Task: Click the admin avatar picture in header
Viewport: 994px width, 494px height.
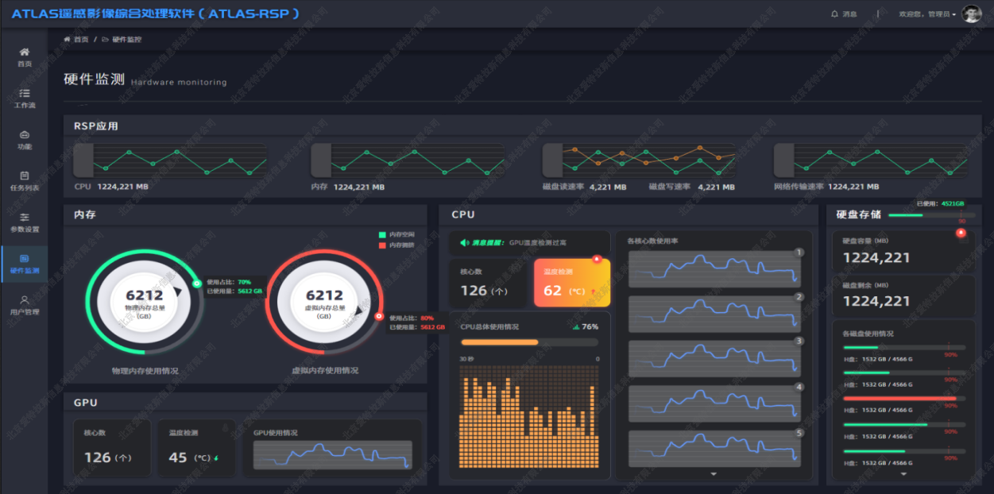Action: pyautogui.click(x=971, y=14)
